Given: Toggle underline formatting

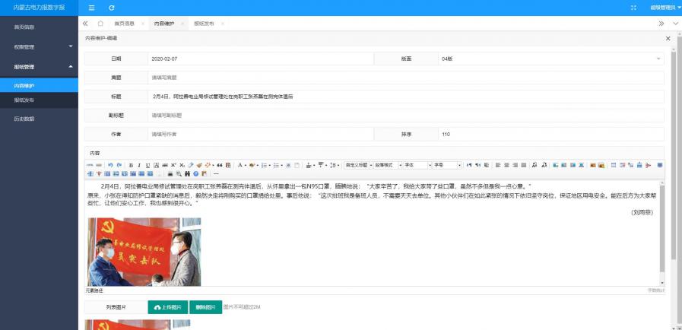Looking at the screenshot, I should [x=148, y=165].
